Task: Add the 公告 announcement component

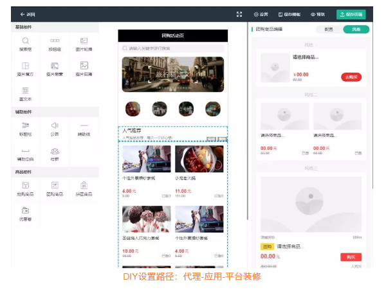Action: pos(55,129)
